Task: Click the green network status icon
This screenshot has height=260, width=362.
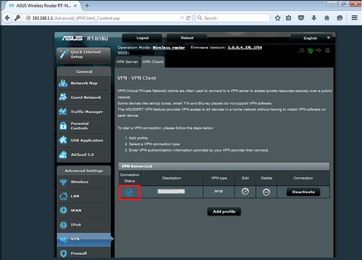Action: 310,50
